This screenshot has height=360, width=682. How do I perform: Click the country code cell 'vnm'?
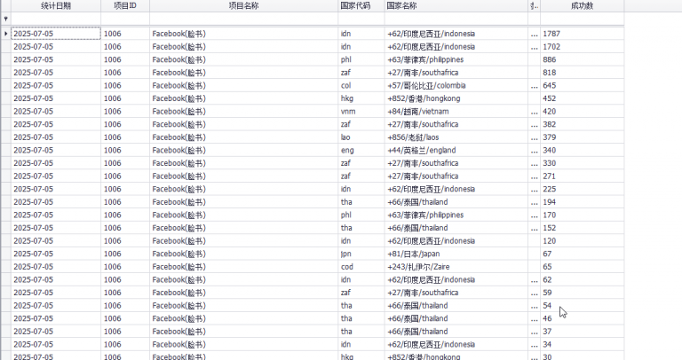361,111
